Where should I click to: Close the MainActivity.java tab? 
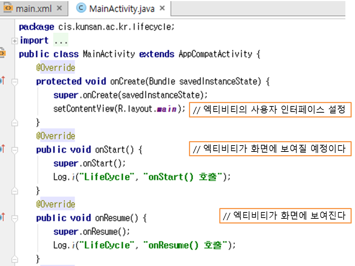coord(162,8)
